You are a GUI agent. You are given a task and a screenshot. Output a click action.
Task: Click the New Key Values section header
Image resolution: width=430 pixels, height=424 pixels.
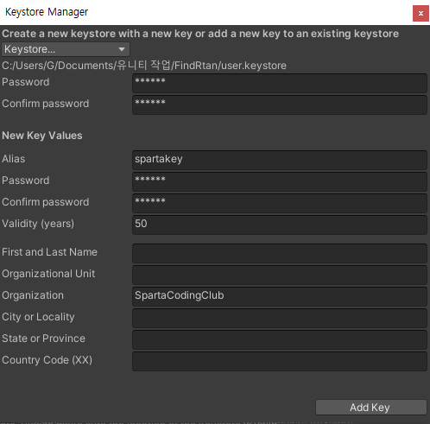(x=42, y=136)
